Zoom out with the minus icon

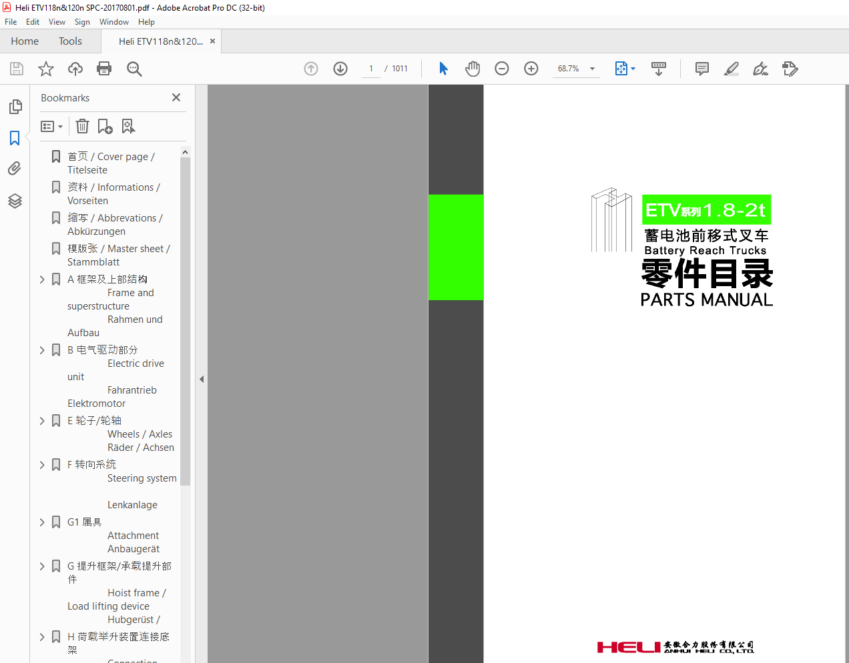[502, 69]
